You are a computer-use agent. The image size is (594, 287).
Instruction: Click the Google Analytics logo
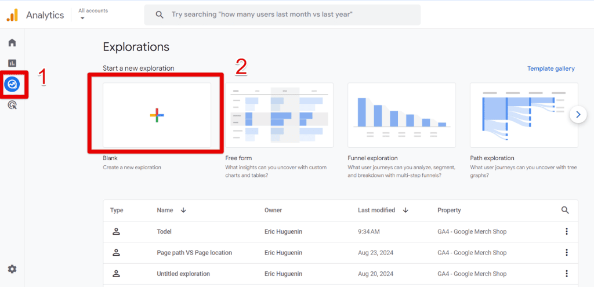click(x=12, y=15)
